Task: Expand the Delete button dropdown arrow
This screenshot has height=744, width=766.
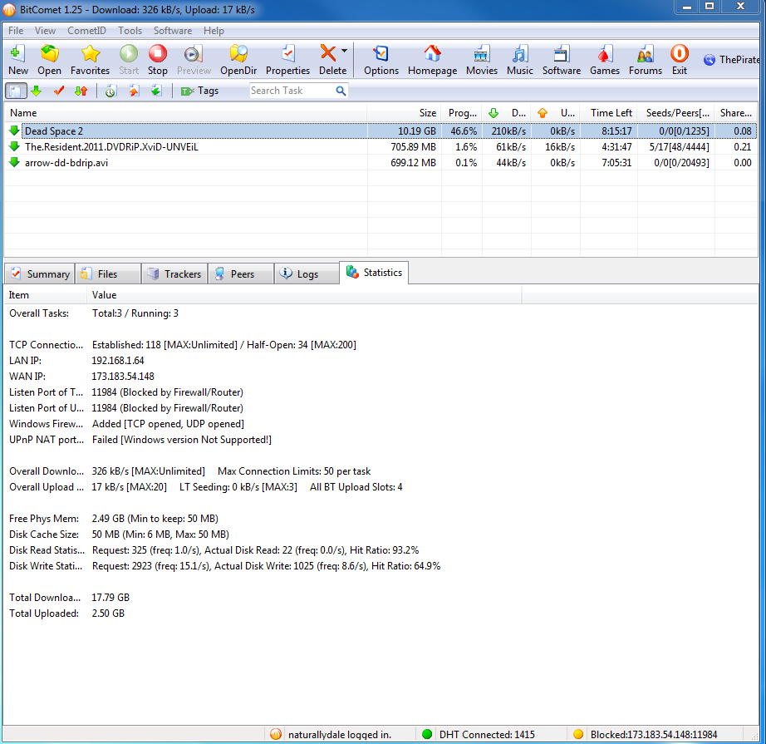Action: click(345, 51)
